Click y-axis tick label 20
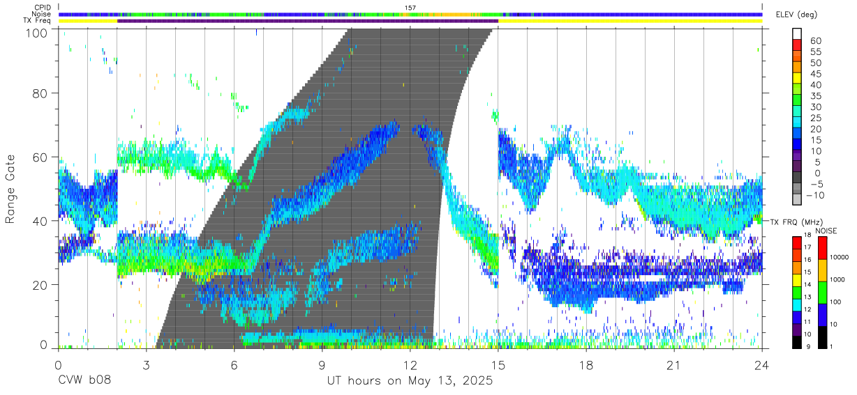 41,285
